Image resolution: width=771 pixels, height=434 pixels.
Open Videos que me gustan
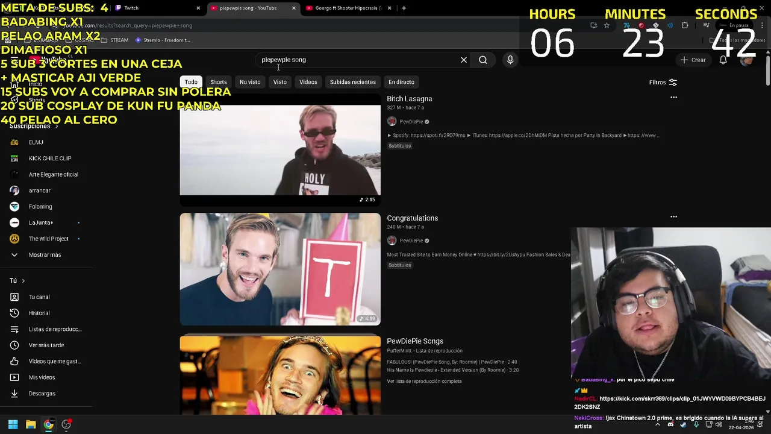click(x=47, y=361)
